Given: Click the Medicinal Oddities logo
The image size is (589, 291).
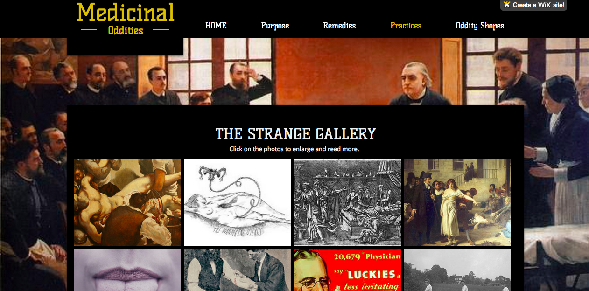Looking at the screenshot, I should [x=126, y=19].
